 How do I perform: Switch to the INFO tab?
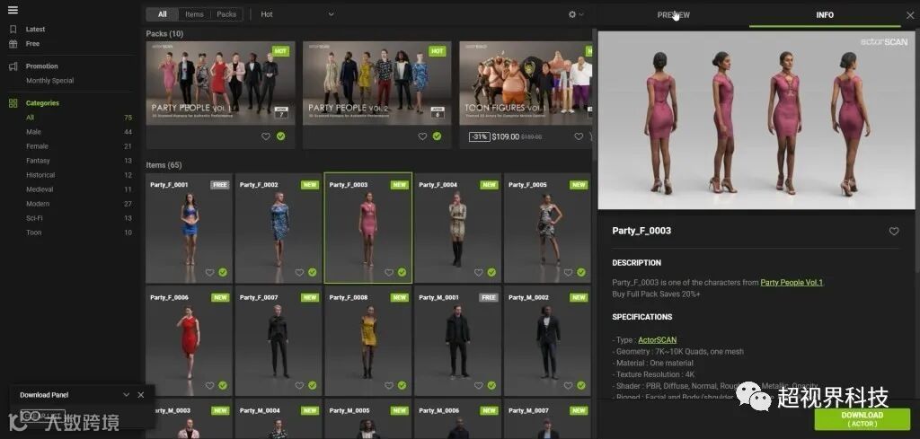click(825, 15)
